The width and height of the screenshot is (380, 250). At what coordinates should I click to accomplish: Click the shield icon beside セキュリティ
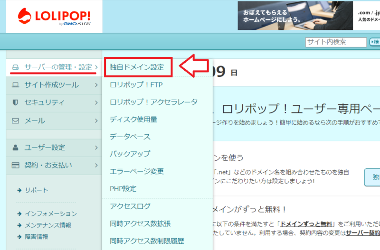click(15, 102)
